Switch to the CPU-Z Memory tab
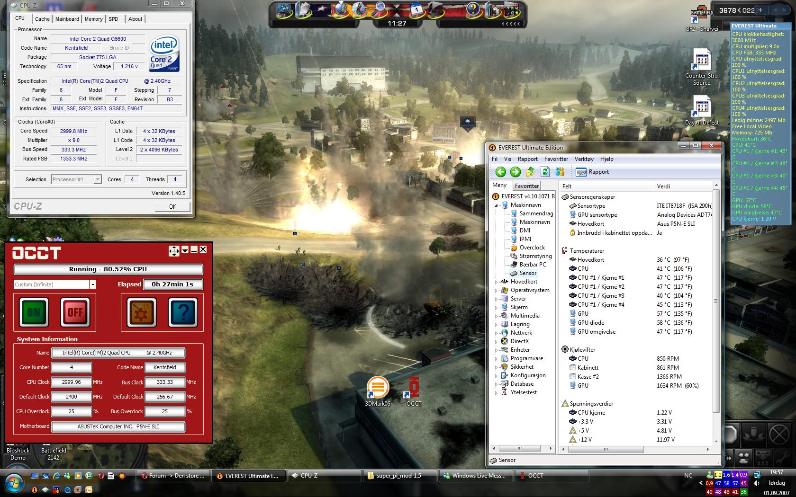 click(x=93, y=19)
